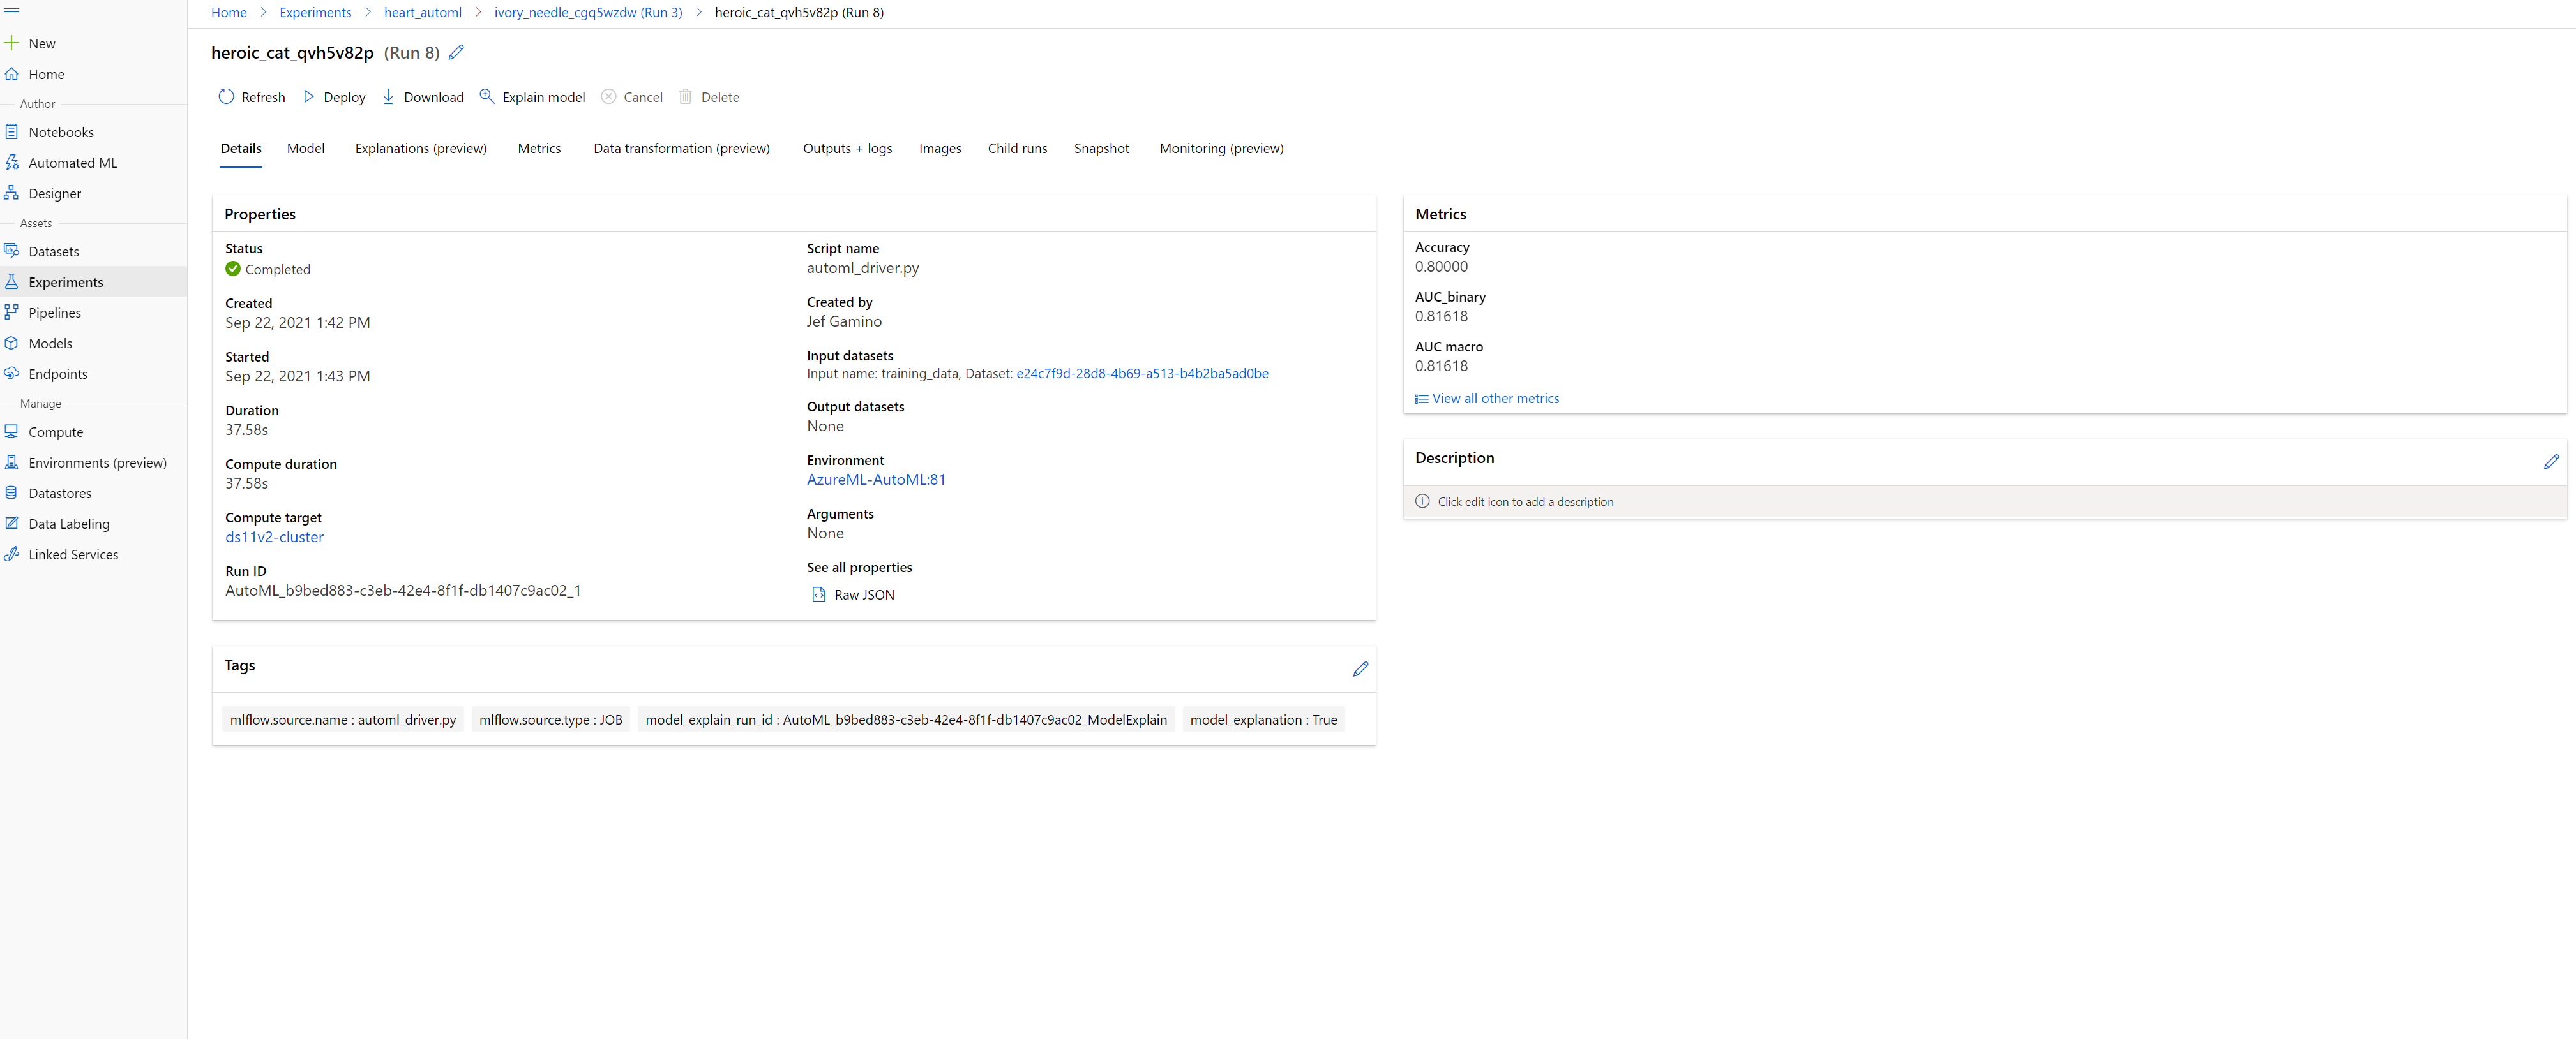
Task: Open the Models asset list
Action: [x=50, y=343]
